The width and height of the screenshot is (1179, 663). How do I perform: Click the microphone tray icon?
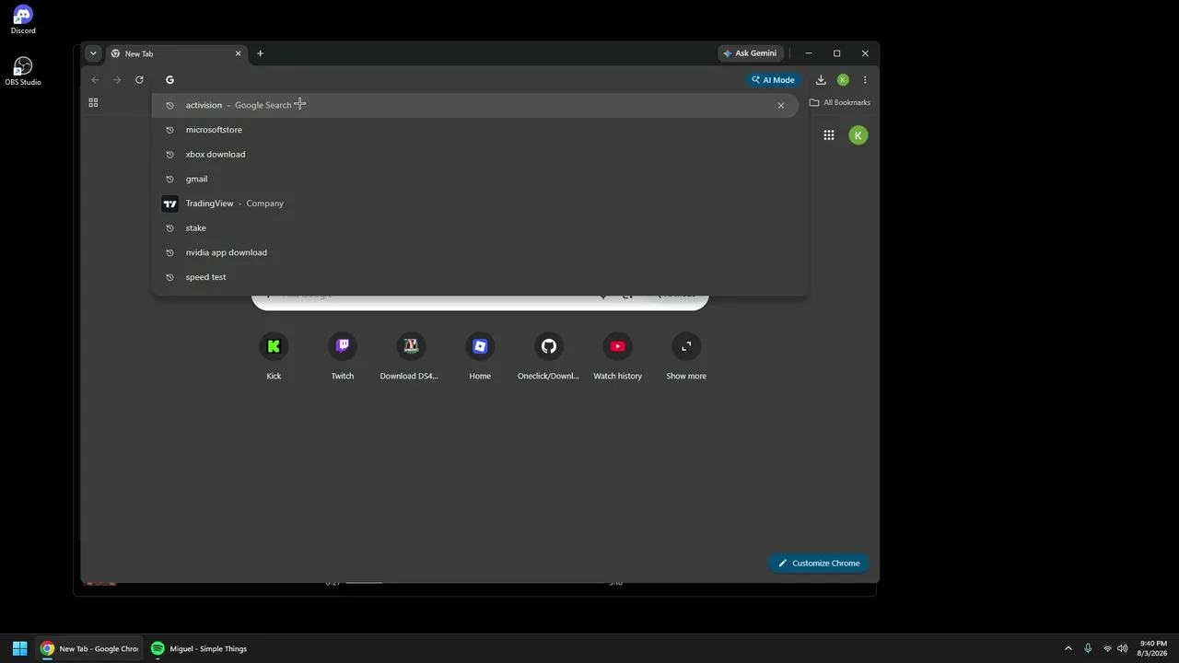(1088, 648)
